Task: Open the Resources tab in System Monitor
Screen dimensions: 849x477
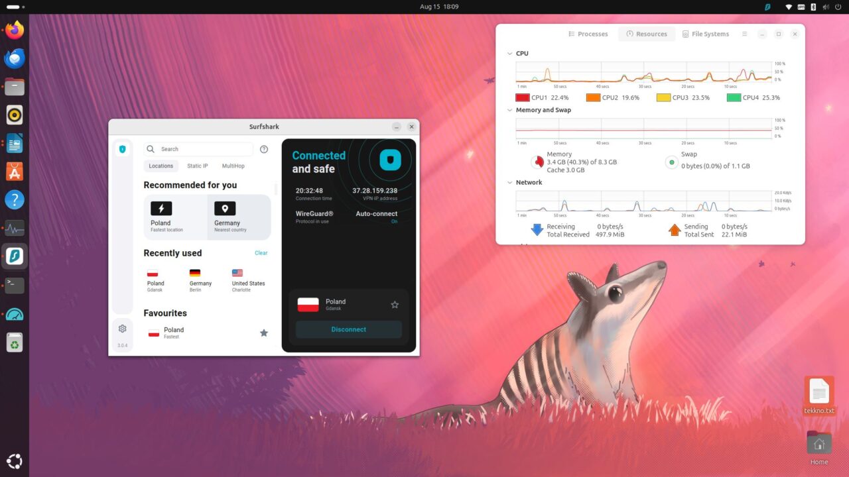Action: pyautogui.click(x=647, y=34)
